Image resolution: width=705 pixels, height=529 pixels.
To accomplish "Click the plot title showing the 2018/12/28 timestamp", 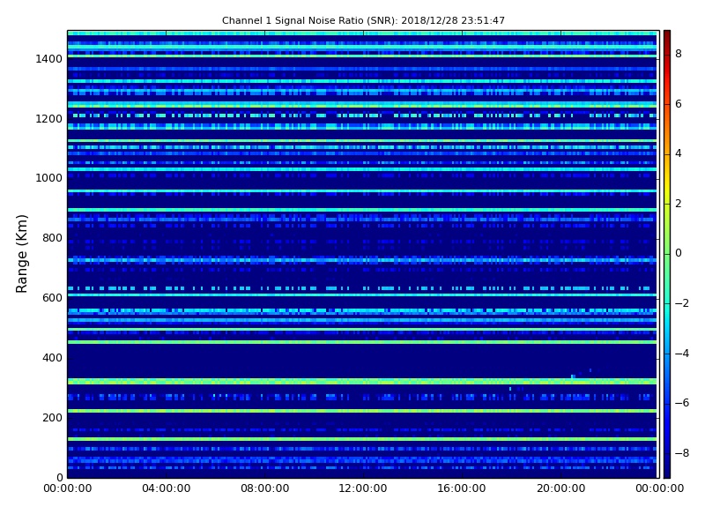I will click(363, 20).
